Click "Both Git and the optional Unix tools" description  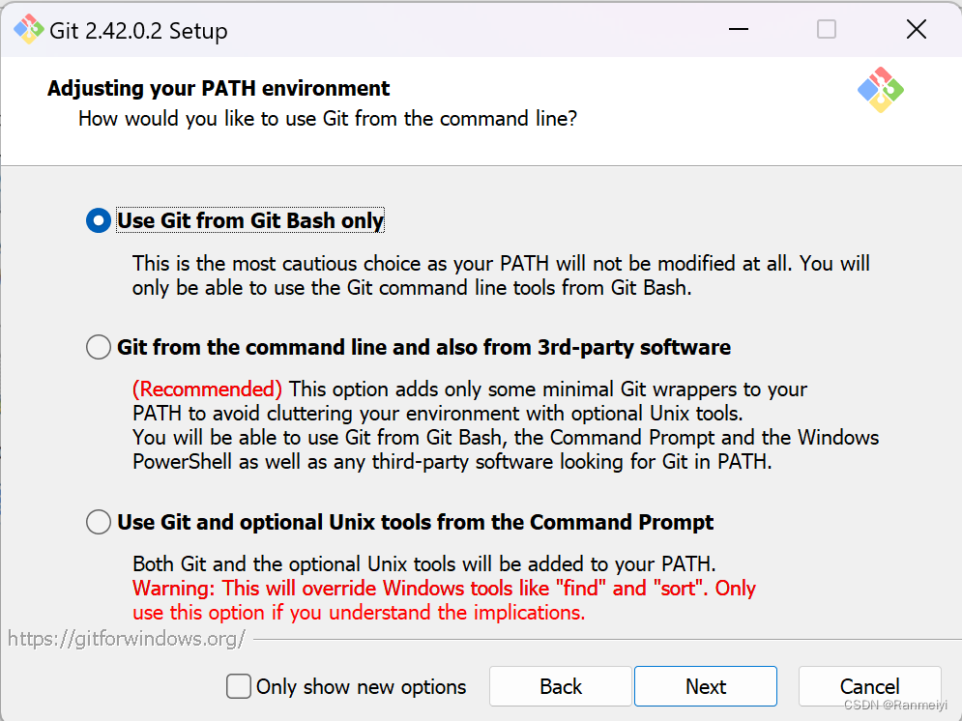(424, 563)
